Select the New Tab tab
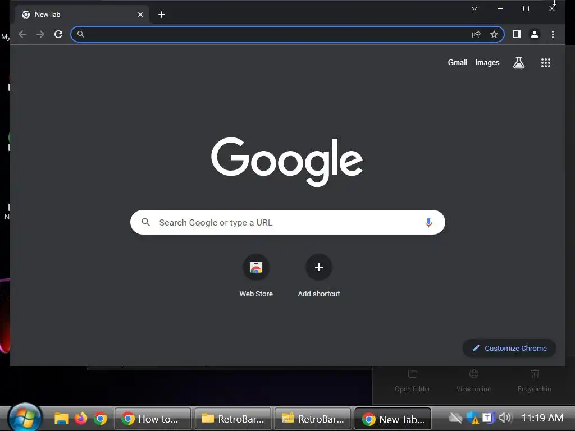Screen dimensions: 575x431 83,15
